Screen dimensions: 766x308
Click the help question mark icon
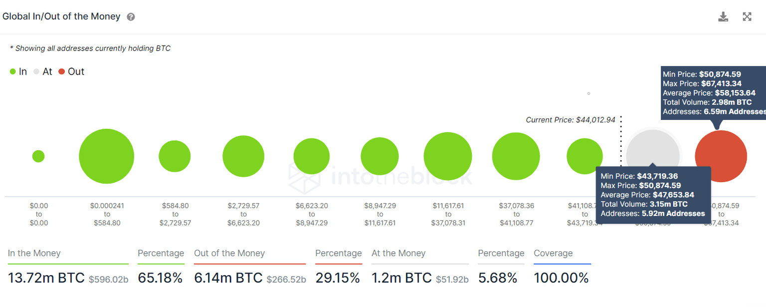pos(131,17)
